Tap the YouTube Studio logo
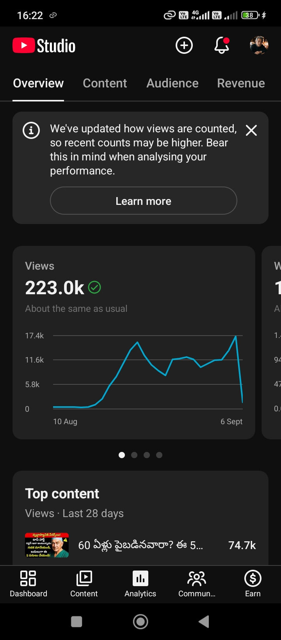 point(44,46)
